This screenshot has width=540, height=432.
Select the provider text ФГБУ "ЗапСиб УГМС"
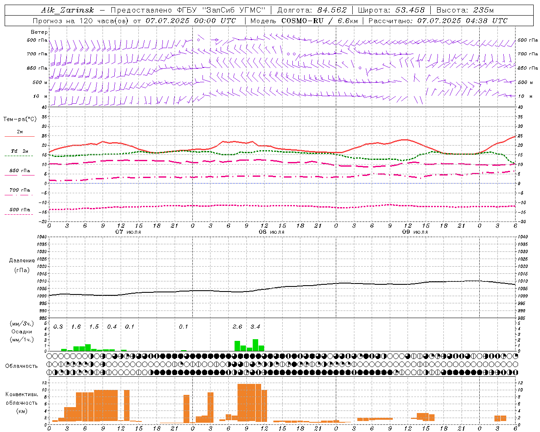click(220, 10)
